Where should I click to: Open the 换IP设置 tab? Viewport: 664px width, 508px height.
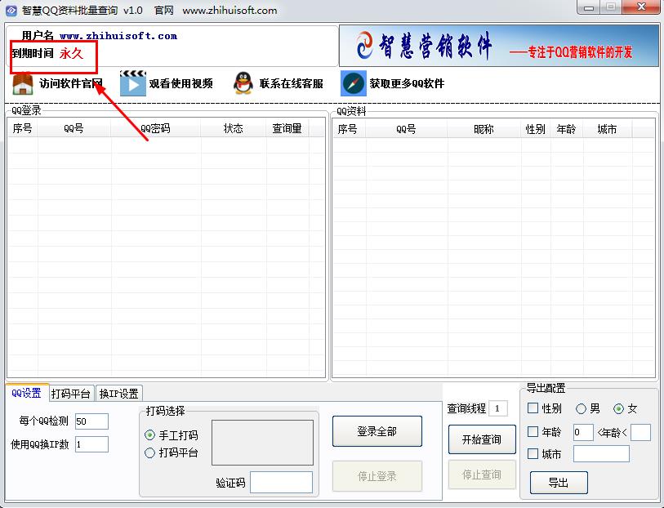coord(118,394)
